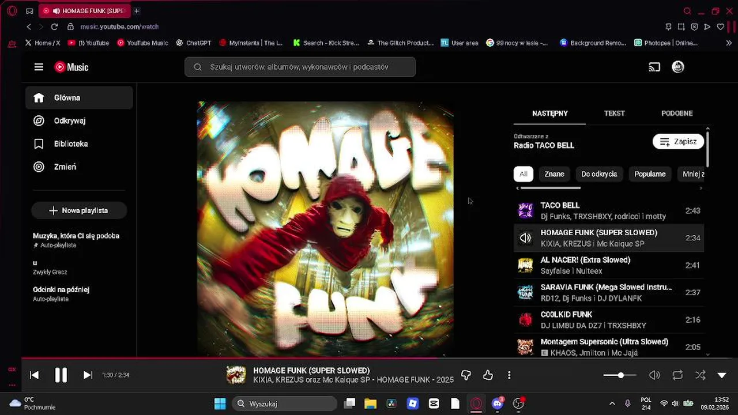Select the Popularne filter chip
Image resolution: width=738 pixels, height=415 pixels.
click(x=650, y=174)
